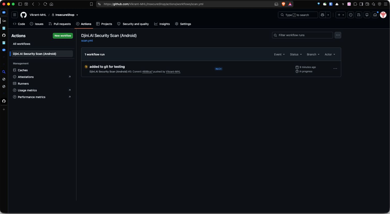Image resolution: width=390 pixels, height=214 pixels.
Task: Switch to the Issues tab
Action: [37, 24]
